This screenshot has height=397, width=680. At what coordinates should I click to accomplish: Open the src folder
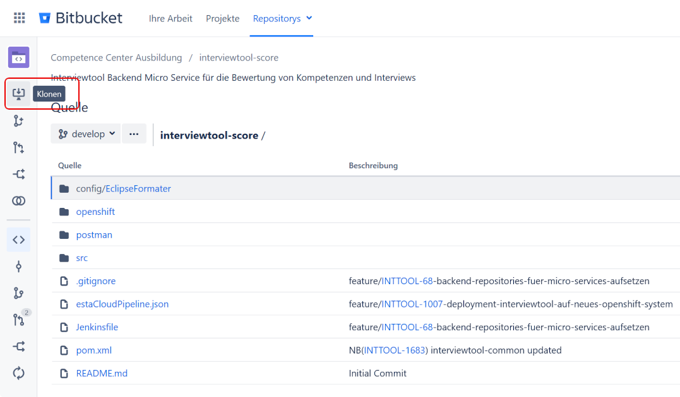(82, 258)
